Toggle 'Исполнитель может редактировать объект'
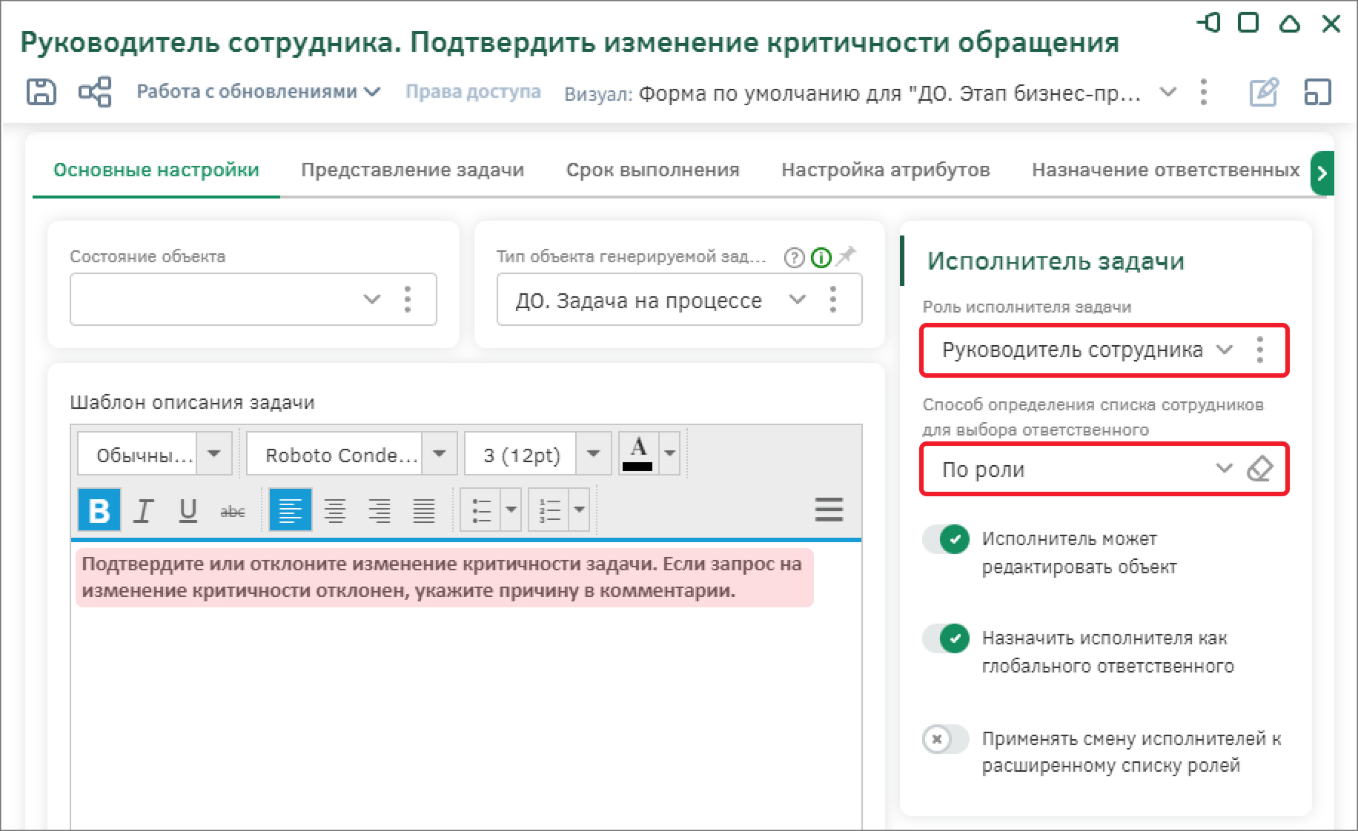Viewport: 1358px width, 831px height. [947, 539]
